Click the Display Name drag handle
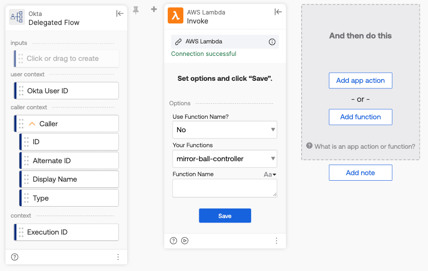 26,179
